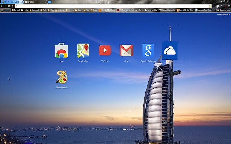
Task: Open the Blogs bookmarks folder
Action: click(51, 10)
